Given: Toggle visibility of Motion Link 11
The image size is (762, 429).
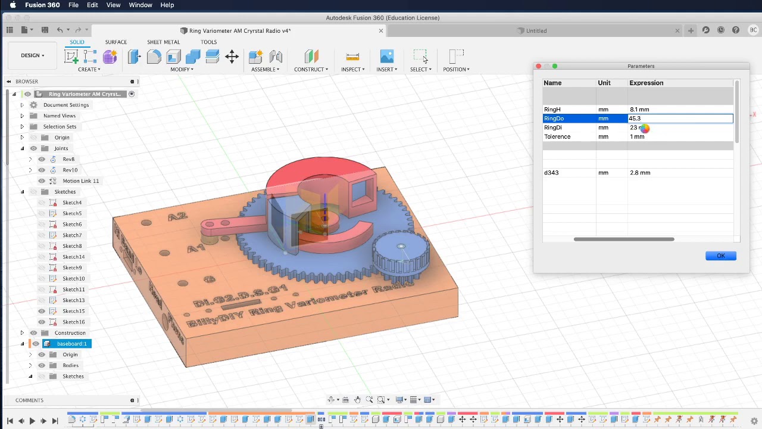Looking at the screenshot, I should coord(42,181).
